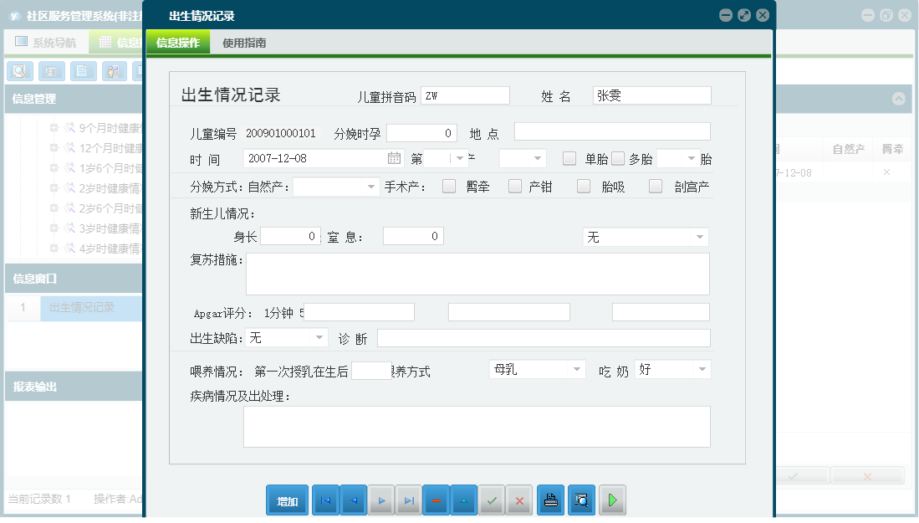
Task: Open 系统导航 tab in background window
Action: pos(46,42)
